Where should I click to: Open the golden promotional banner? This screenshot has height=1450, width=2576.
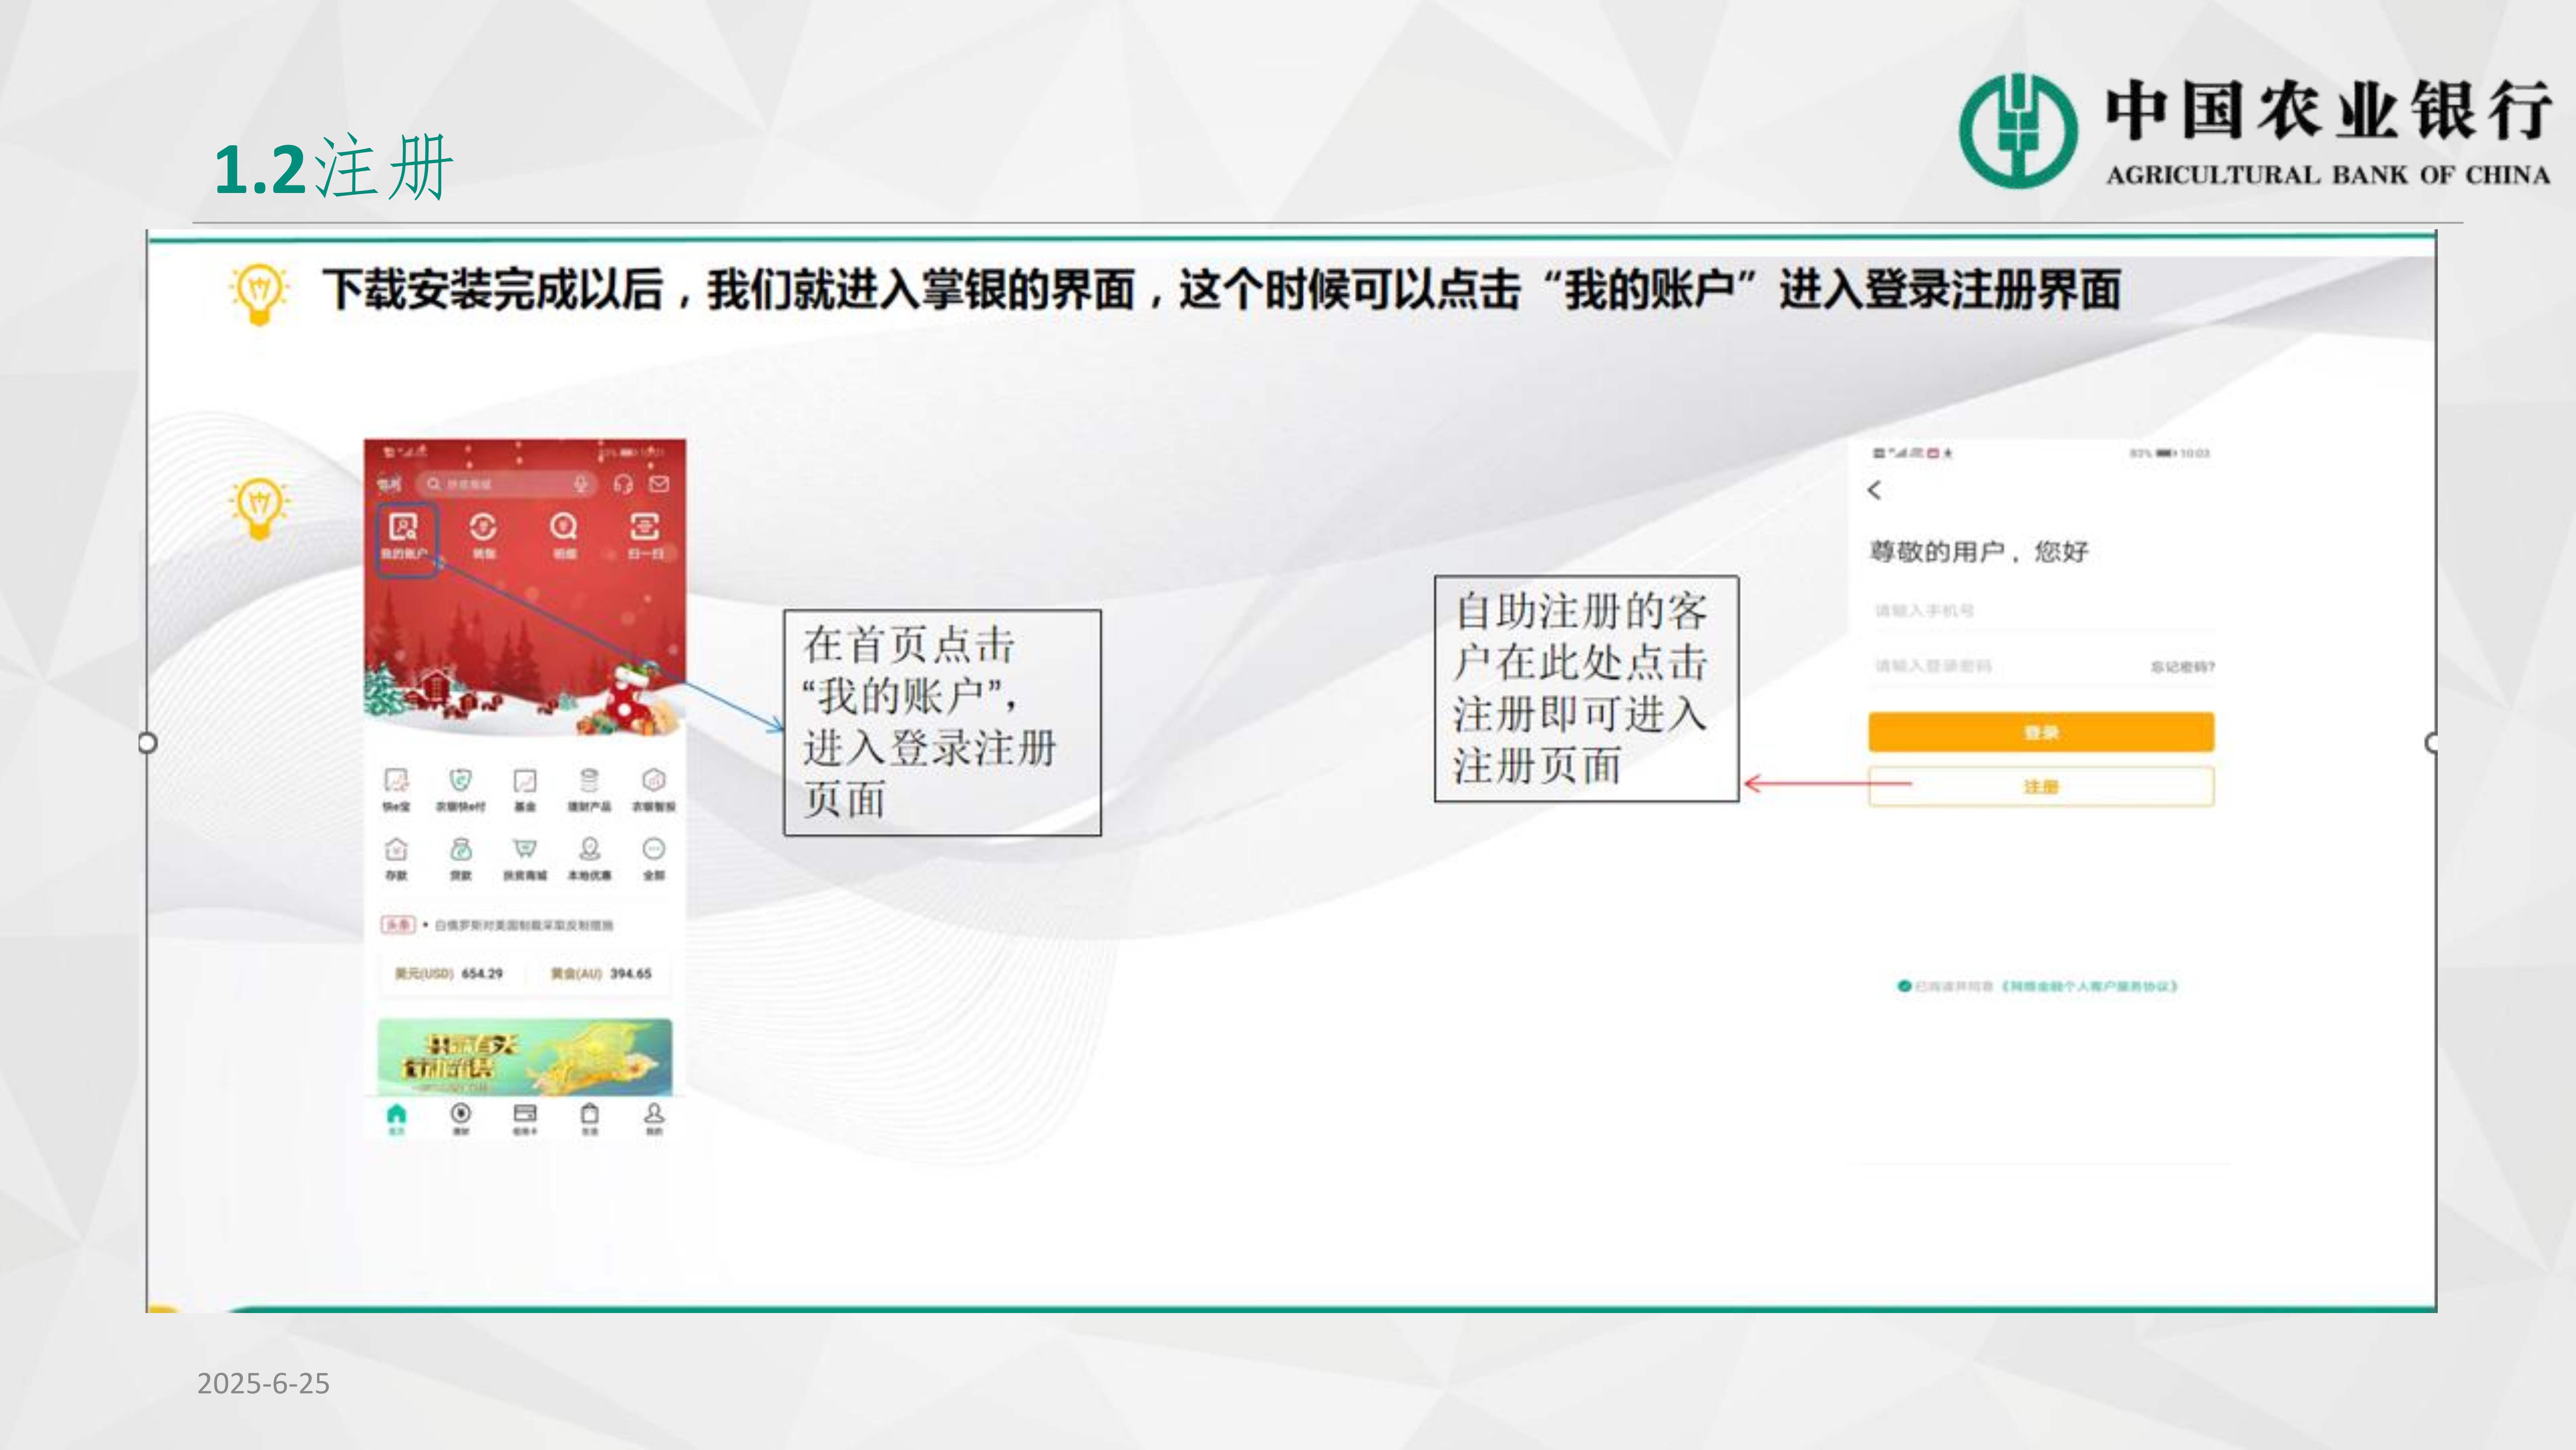[525, 1057]
